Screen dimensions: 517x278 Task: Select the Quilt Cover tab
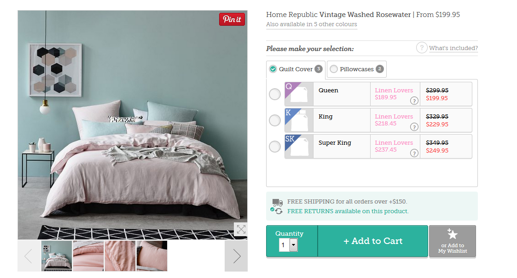pos(296,69)
